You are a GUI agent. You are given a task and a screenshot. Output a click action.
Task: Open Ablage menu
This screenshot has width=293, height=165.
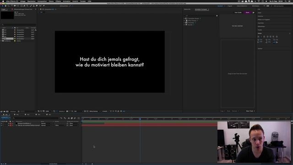point(23,1)
